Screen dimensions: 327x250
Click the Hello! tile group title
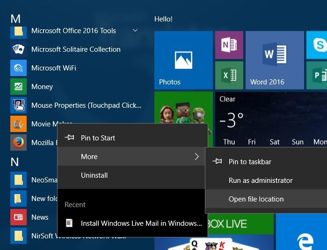pyautogui.click(x=163, y=19)
